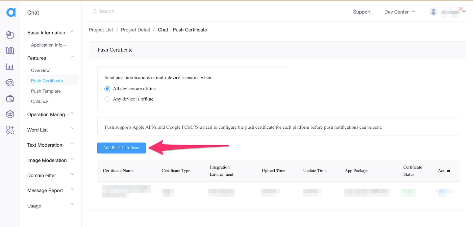473x227 pixels.
Task: Click the planet orbit icon in sidebar
Action: click(x=10, y=83)
